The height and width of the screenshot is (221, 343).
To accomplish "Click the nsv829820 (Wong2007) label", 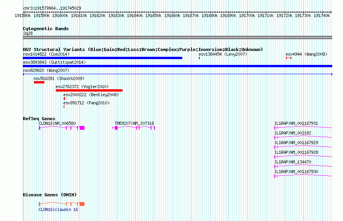I will click(46, 70).
